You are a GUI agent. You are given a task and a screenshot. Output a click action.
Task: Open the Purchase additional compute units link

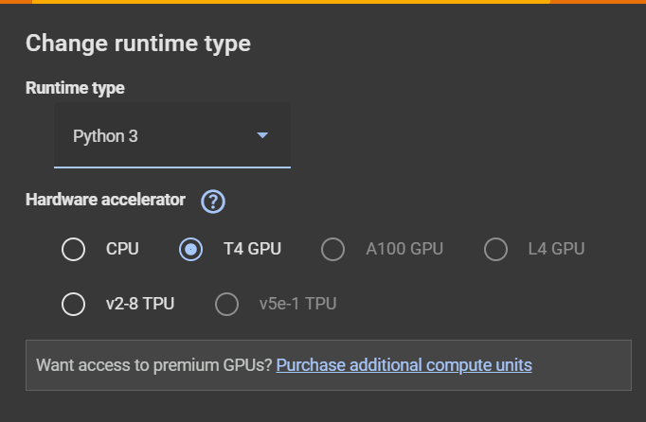(404, 364)
